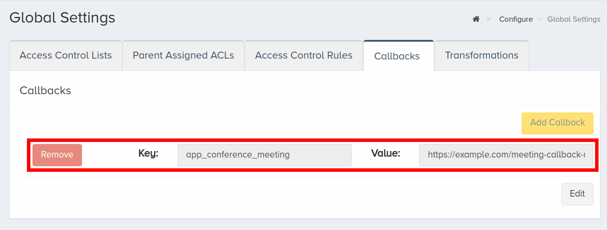Viewport: 607px width, 230px height.
Task: Switch to the Access Control Lists tab
Action: [x=66, y=56]
